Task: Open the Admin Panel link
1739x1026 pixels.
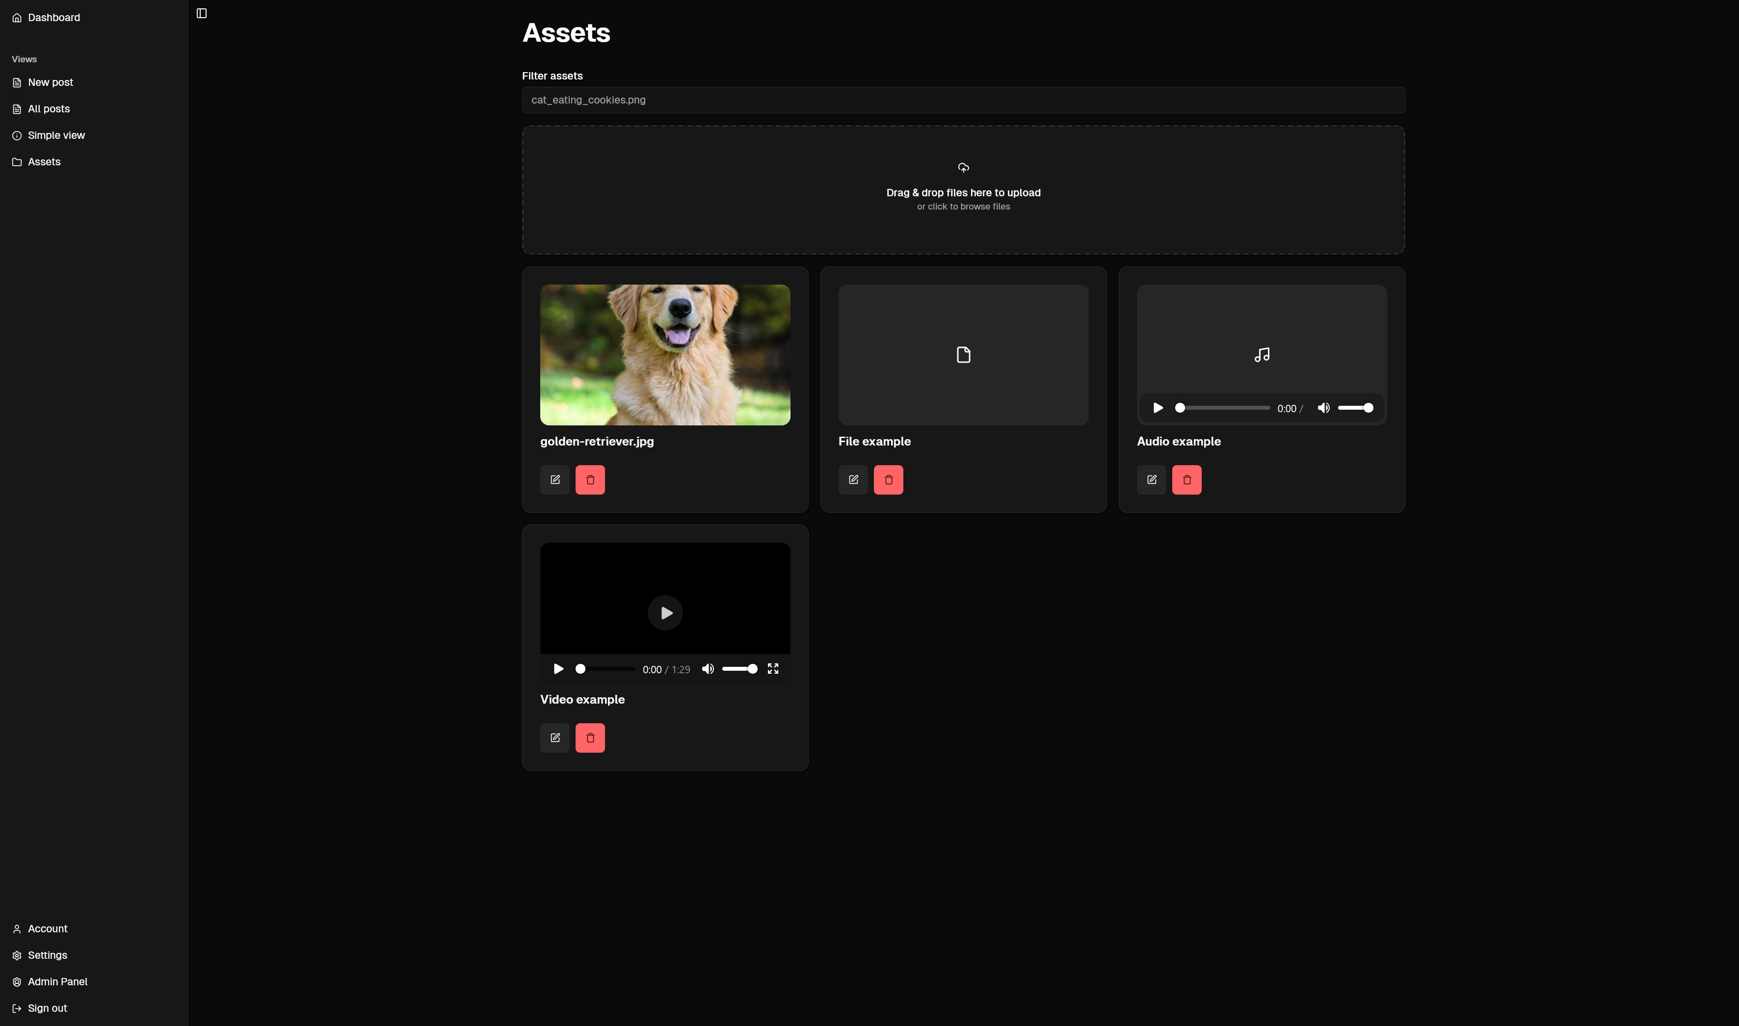Action: coord(57,982)
